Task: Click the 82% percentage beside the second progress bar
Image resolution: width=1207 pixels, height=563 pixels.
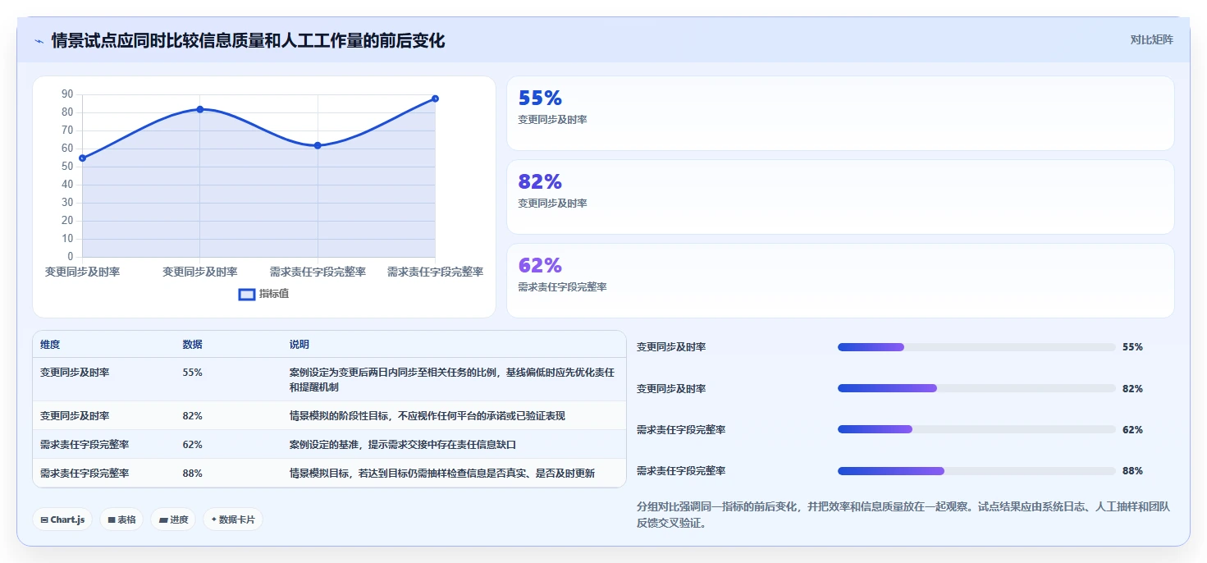Action: [x=1132, y=389]
